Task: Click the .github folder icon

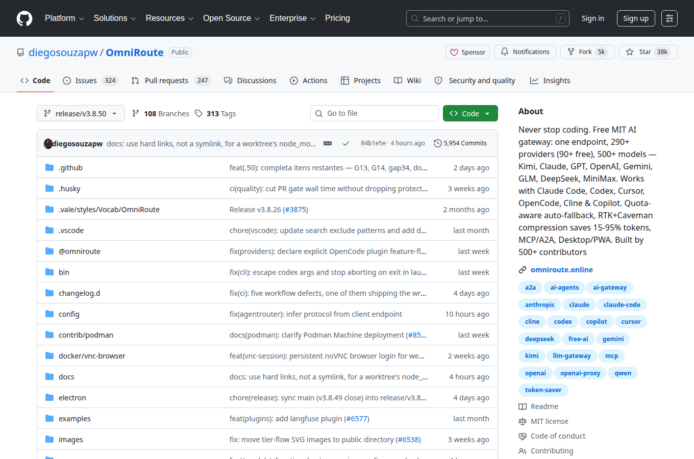Action: [49, 167]
